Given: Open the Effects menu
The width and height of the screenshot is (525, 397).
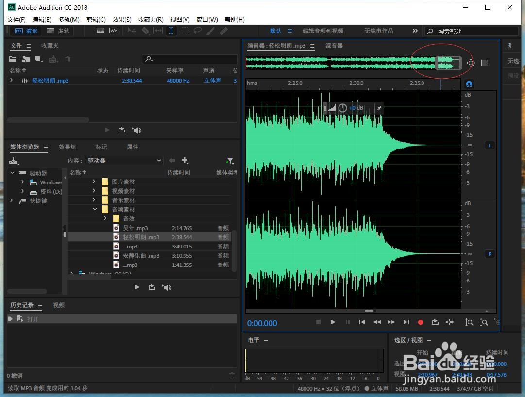Looking at the screenshot, I should coord(122,20).
